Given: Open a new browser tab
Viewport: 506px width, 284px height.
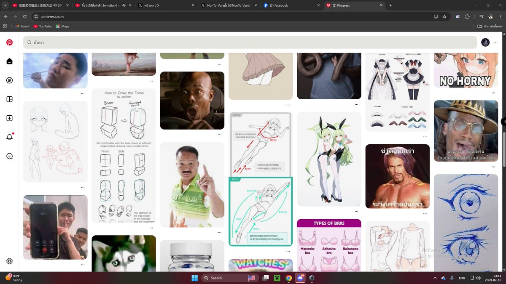Looking at the screenshot, I should [391, 5].
